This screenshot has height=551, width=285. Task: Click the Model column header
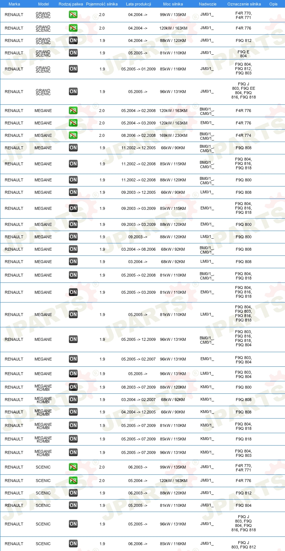coord(43,4)
